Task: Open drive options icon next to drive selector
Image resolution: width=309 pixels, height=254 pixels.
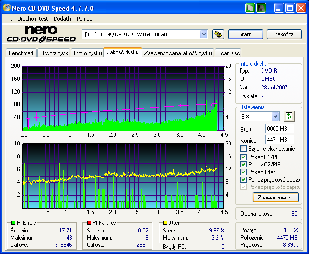Action: tap(218, 34)
